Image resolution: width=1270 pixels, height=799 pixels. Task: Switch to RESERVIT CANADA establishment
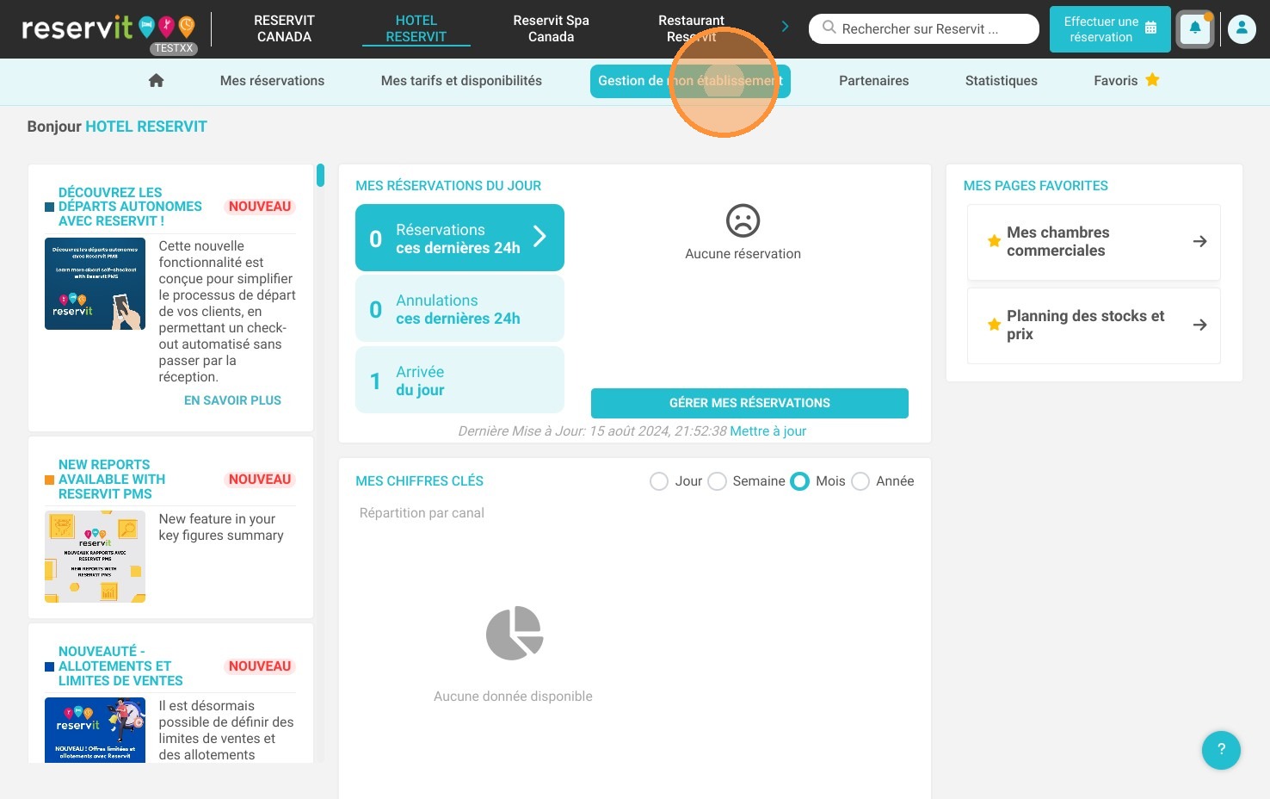point(284,28)
